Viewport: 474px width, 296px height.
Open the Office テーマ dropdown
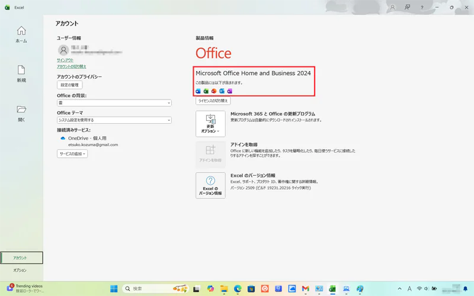[114, 120]
